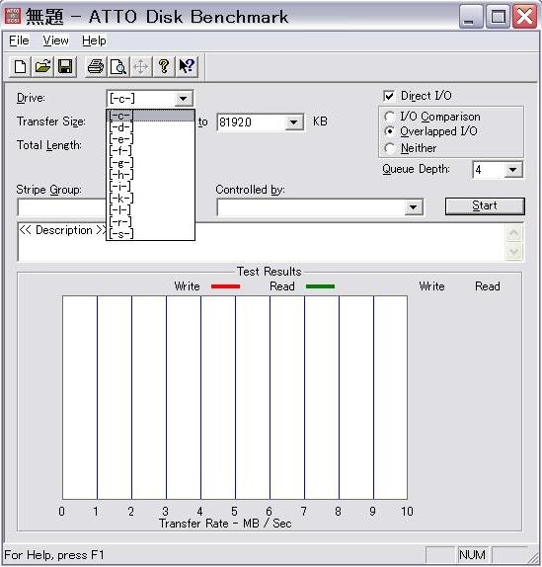Select the I/O Comparison radio button

coord(389,117)
